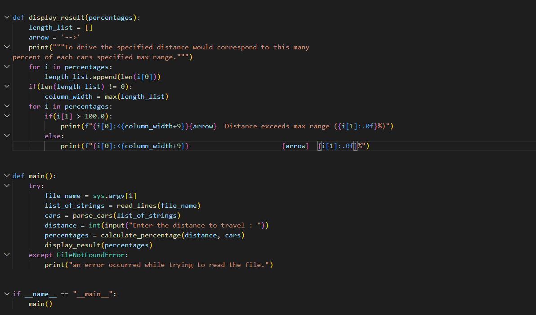The image size is (536, 315).
Task: Click 'length_list.append(len(i[0]))' text
Action: point(103,77)
